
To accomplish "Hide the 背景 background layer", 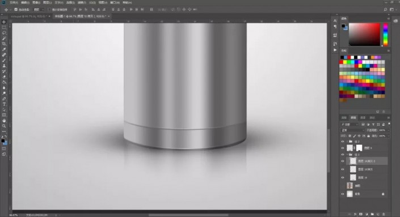I will (343, 194).
